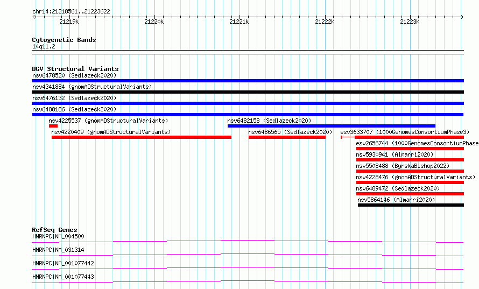Select the HNRNPC|NM_001077443 transcript label
The height and width of the screenshot is (289, 479).
point(63,277)
